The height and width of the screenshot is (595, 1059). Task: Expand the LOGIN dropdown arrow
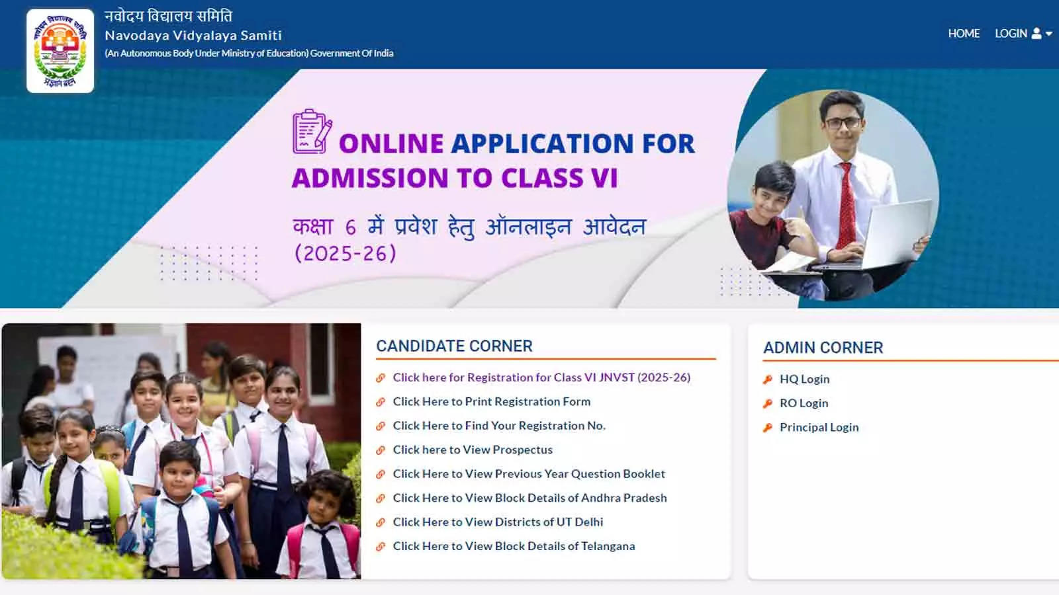pyautogui.click(x=1049, y=34)
